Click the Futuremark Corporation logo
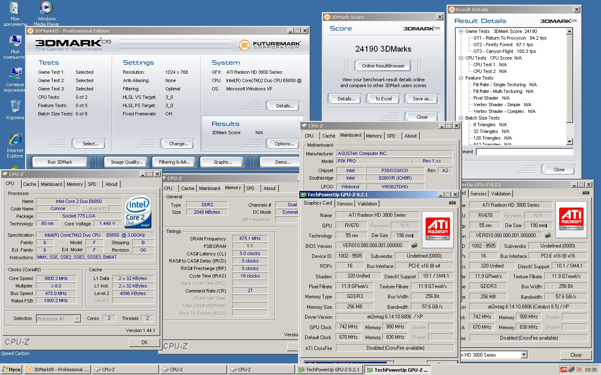The image size is (601, 375). (270, 45)
